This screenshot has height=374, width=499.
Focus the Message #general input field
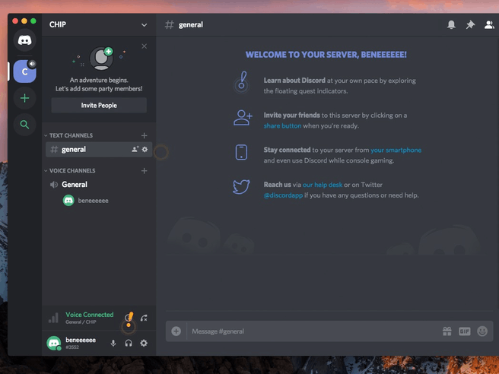tap(313, 331)
